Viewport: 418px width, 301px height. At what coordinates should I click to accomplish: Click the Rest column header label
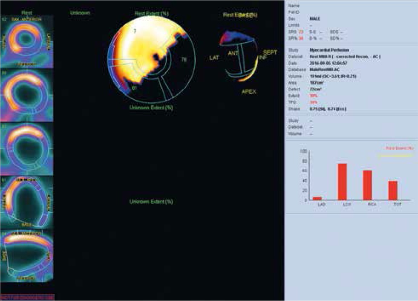(x=26, y=13)
